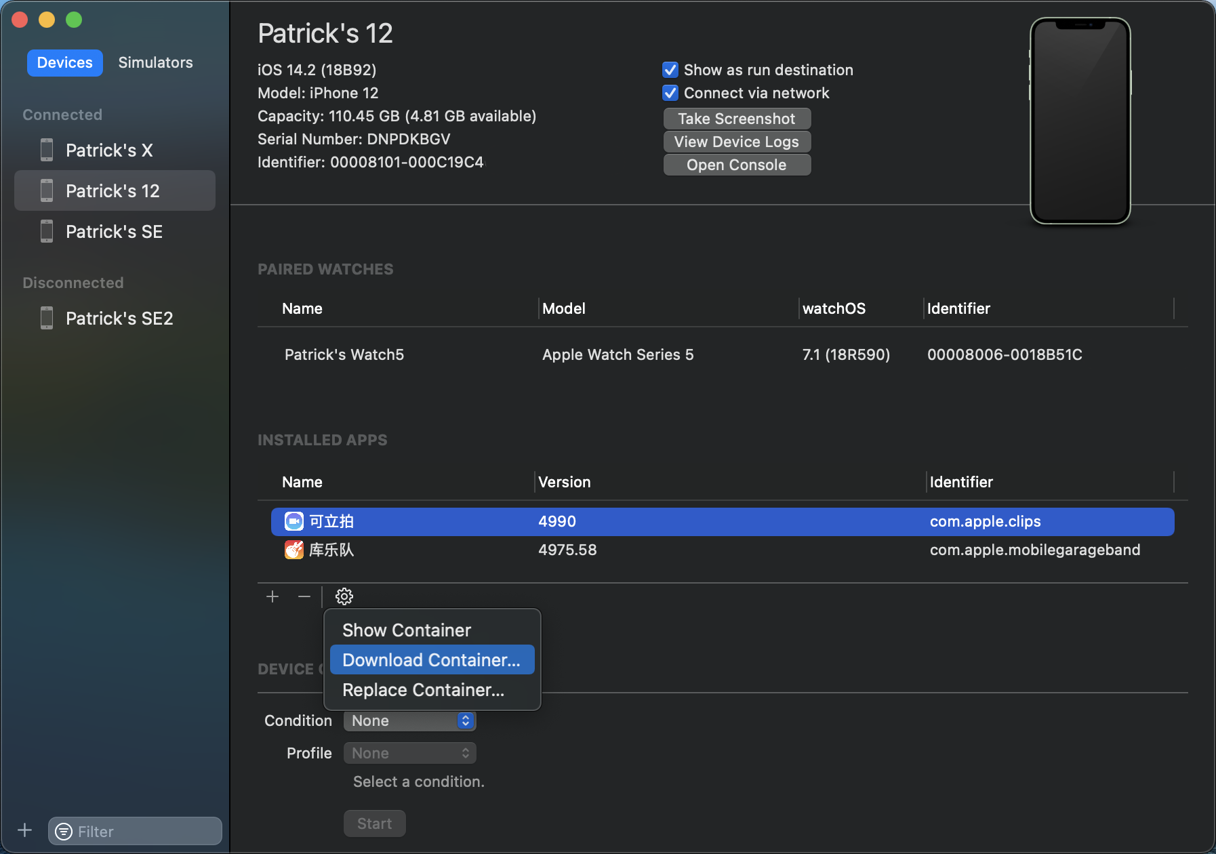
Task: Disable Connect via network checkbox
Action: [670, 93]
